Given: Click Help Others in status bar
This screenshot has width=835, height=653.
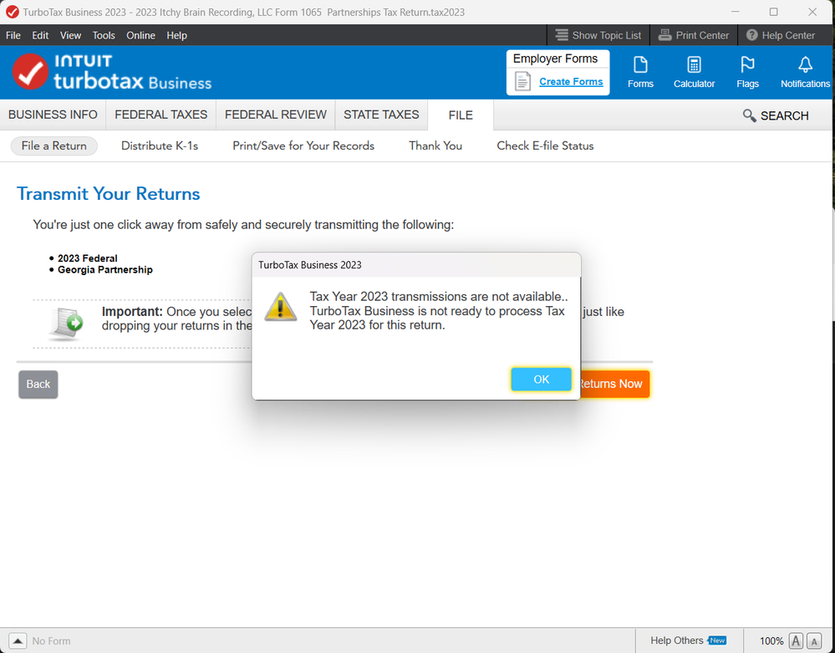Looking at the screenshot, I should click(x=677, y=640).
